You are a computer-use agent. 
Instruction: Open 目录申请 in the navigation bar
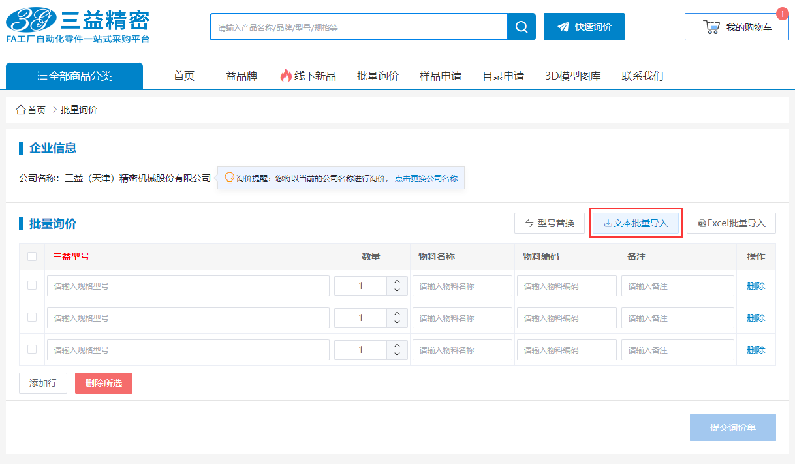[503, 76]
